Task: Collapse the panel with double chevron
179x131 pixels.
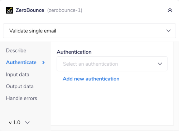Action: pos(170,10)
